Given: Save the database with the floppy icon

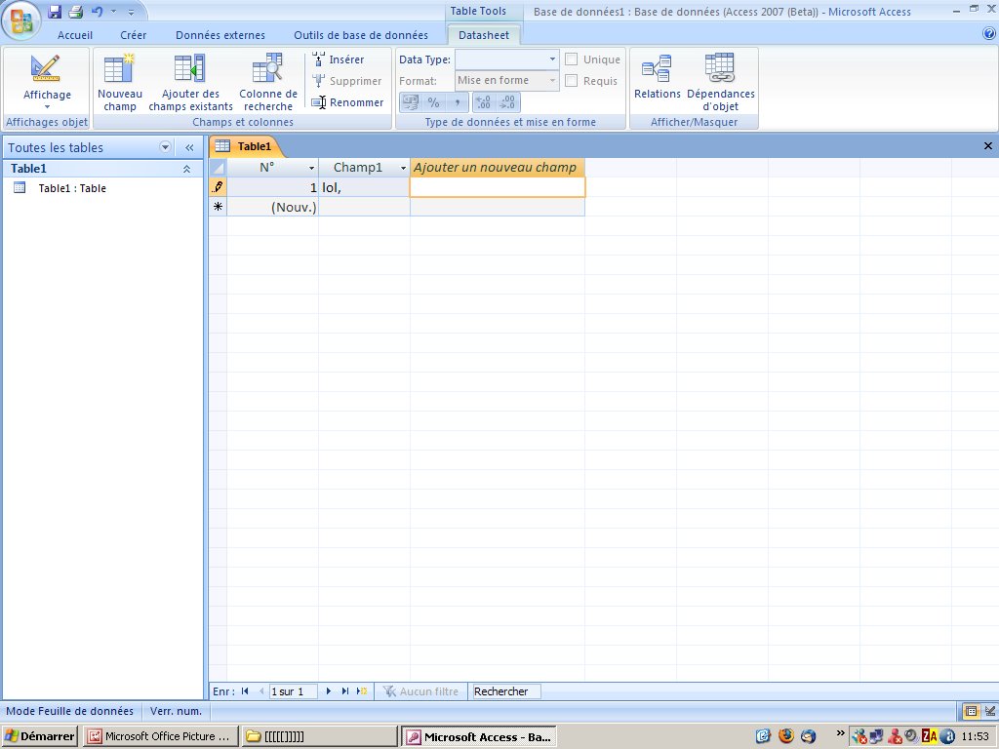Looking at the screenshot, I should 55,12.
